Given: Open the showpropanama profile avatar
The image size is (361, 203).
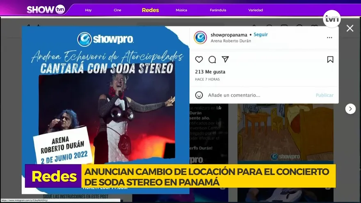Looking at the screenshot, I should point(200,37).
